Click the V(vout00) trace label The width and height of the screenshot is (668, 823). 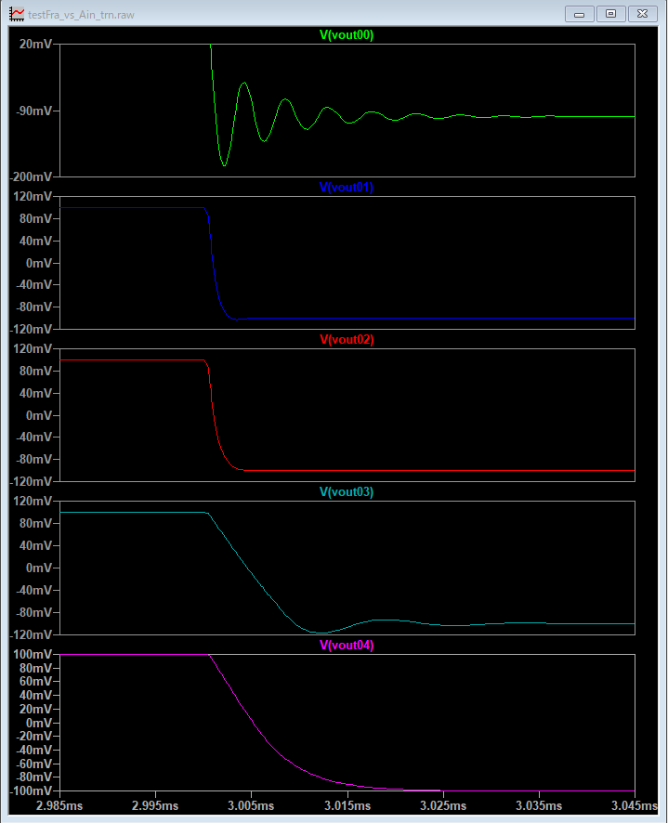pos(347,35)
